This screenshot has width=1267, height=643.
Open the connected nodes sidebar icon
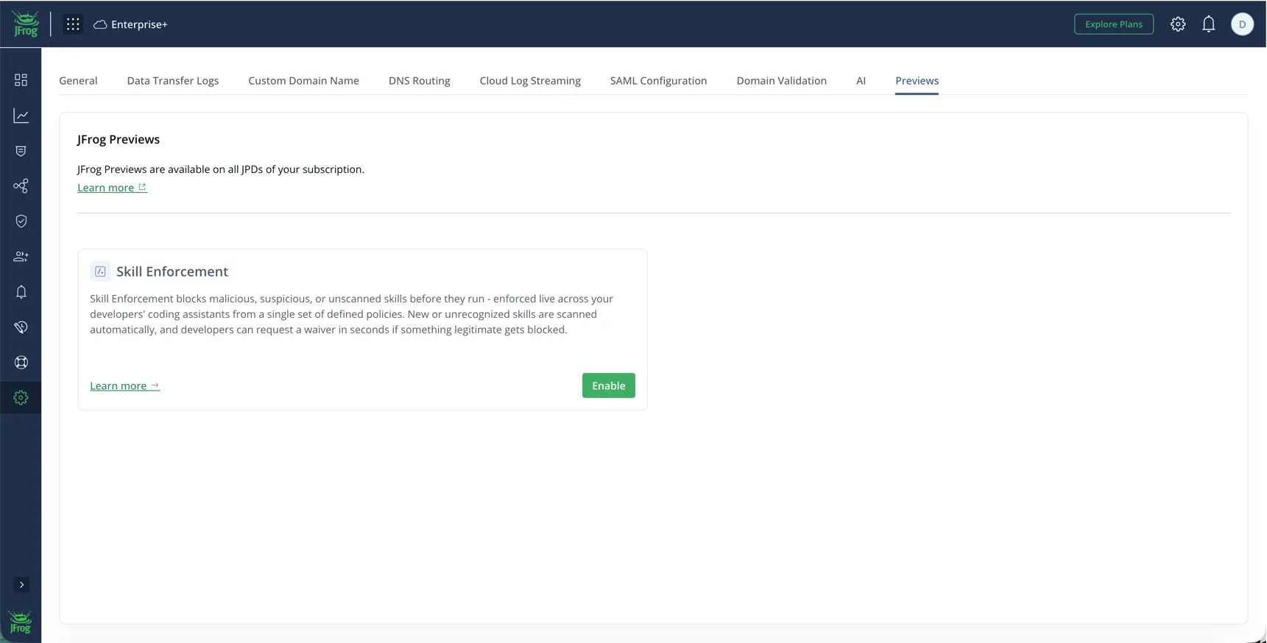[21, 186]
